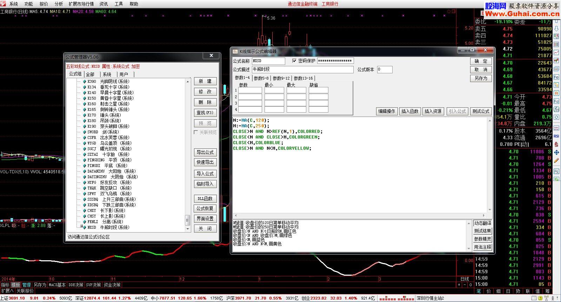This screenshot has height=302, width=561.
Task: Click the 导出公式 button
Action: click(205, 152)
